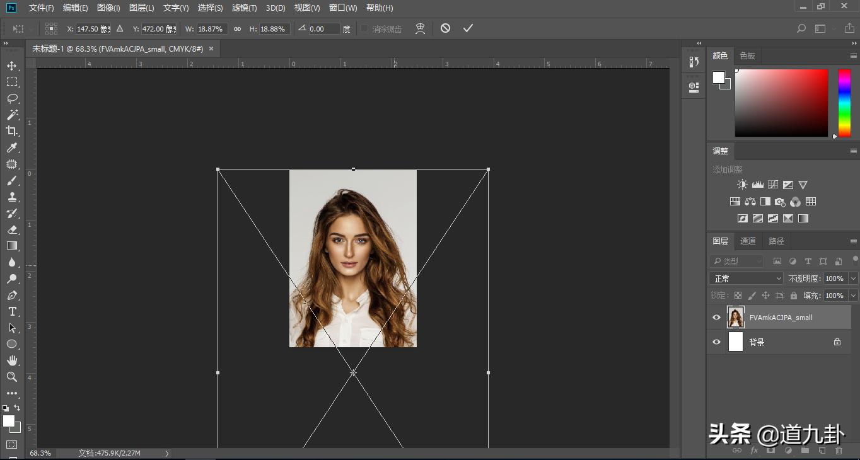The image size is (860, 460).
Task: Switch to warp mode icon
Action: (420, 28)
